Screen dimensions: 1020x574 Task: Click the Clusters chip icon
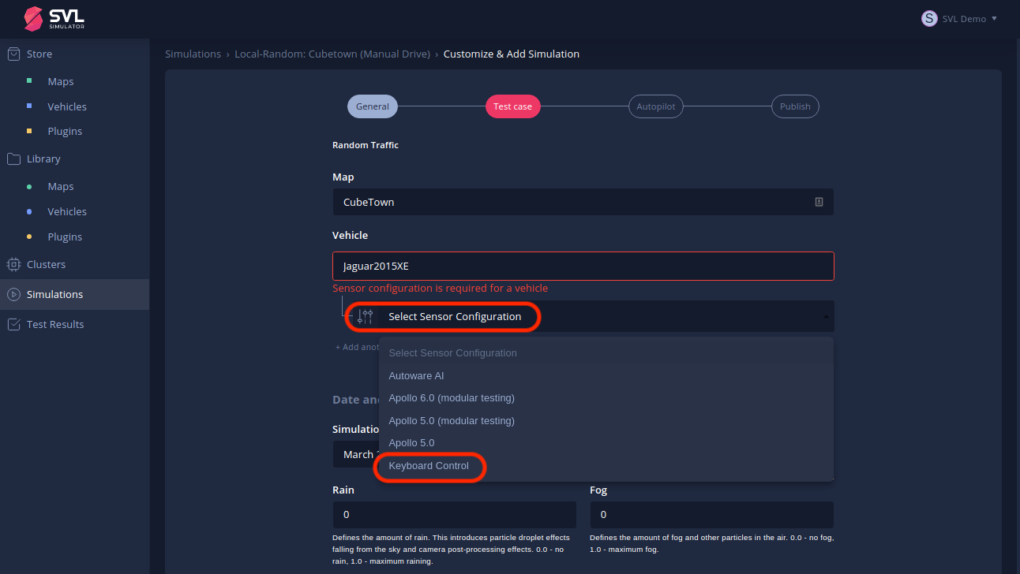pyautogui.click(x=13, y=264)
